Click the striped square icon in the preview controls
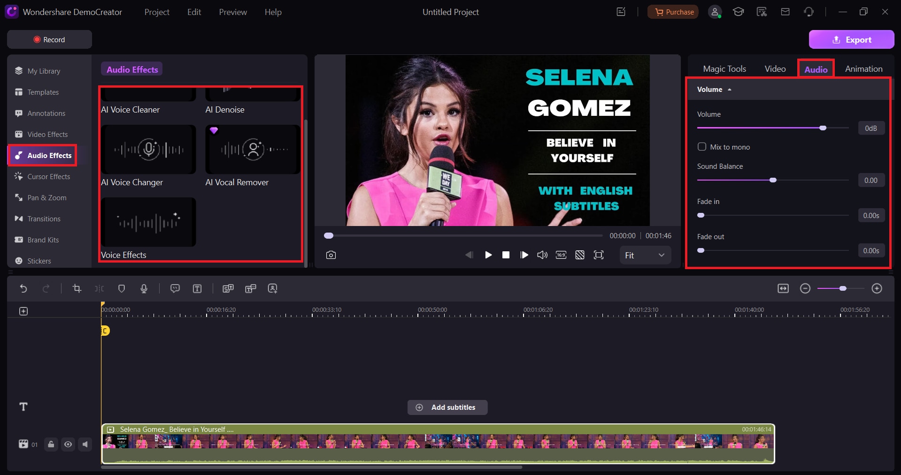The image size is (901, 475). [x=580, y=255]
